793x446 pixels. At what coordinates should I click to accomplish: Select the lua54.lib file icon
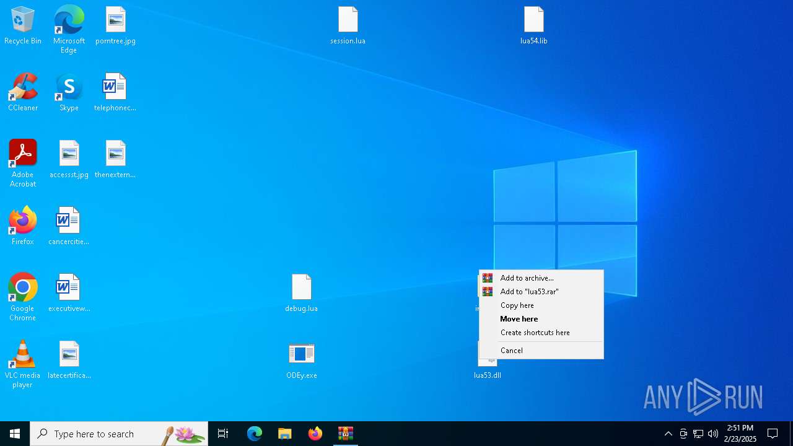[533, 26]
